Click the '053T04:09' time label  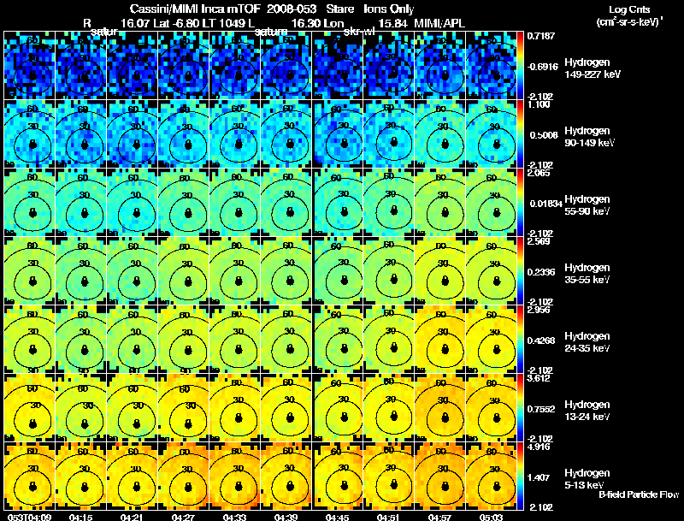29,517
